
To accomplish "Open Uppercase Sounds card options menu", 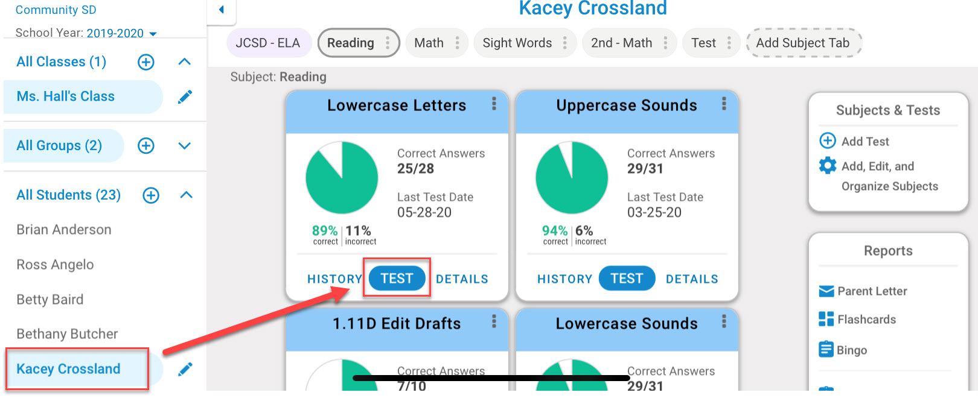I will coord(724,104).
